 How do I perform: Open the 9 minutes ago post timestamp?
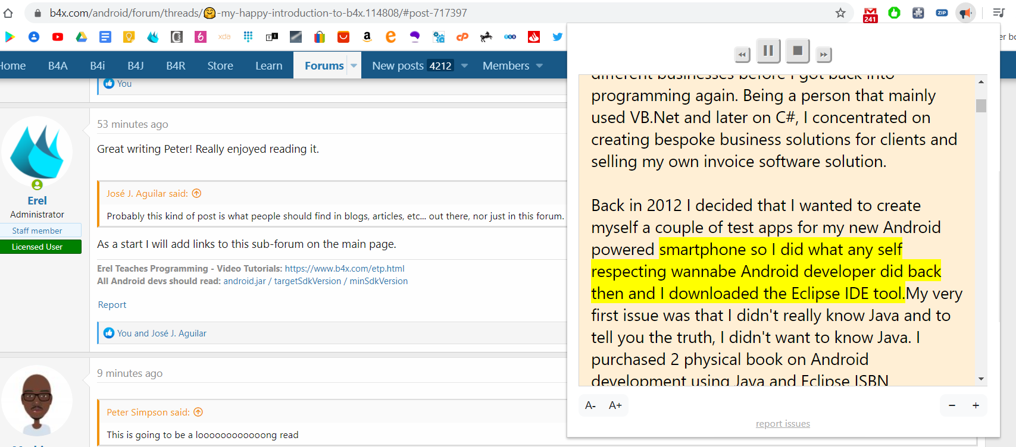(x=130, y=373)
